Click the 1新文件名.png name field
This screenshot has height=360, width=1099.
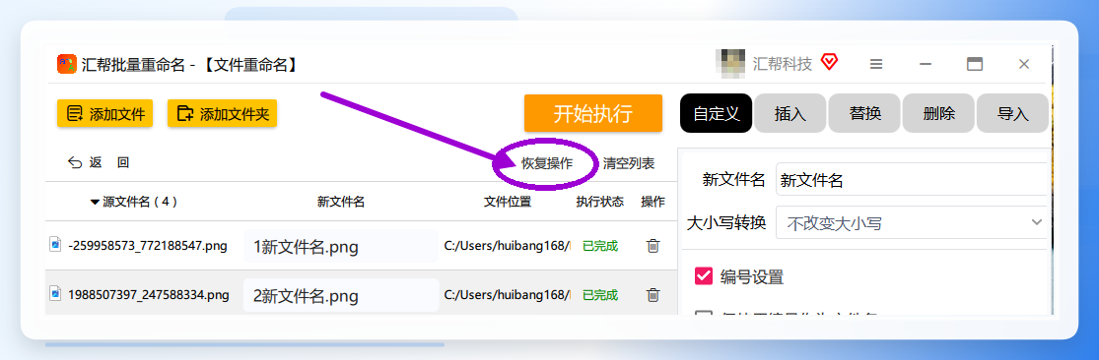click(341, 247)
